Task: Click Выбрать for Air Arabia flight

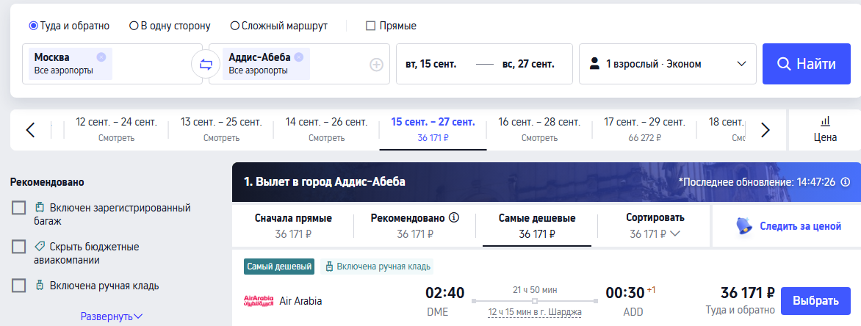Action: click(815, 301)
